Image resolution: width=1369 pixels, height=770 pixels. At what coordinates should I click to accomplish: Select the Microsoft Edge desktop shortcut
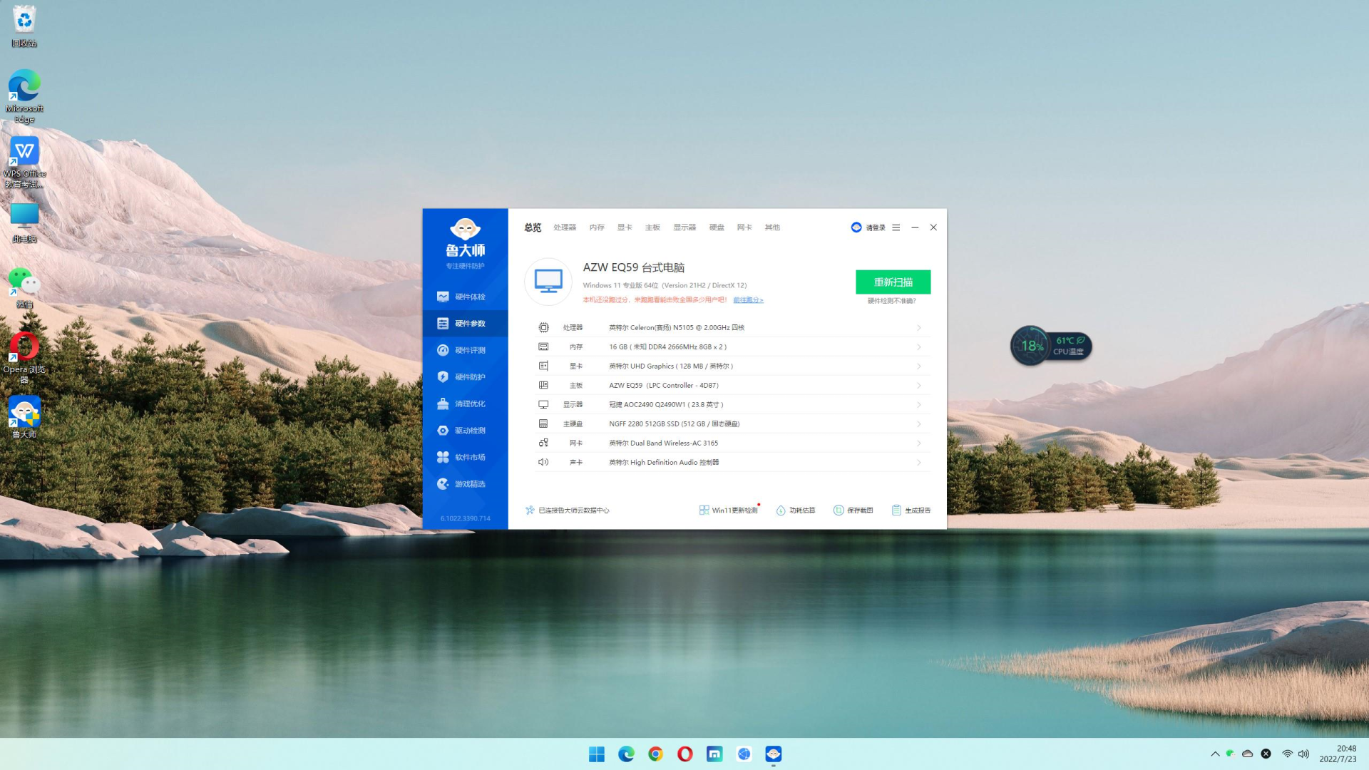(24, 96)
